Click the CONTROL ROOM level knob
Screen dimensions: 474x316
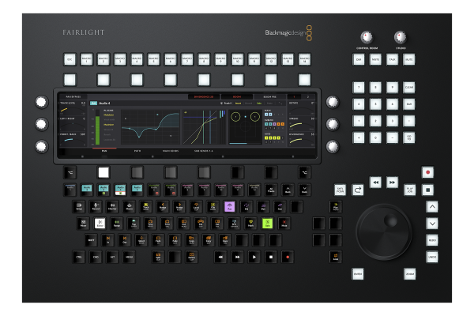point(367,37)
